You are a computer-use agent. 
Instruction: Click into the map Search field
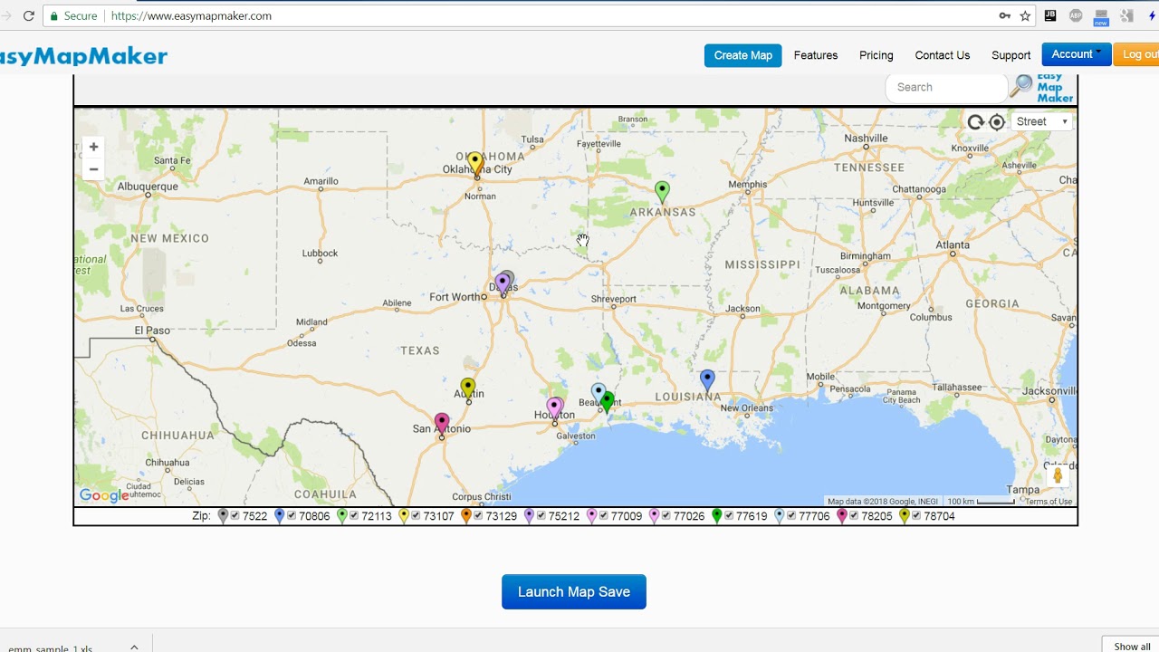tap(946, 87)
